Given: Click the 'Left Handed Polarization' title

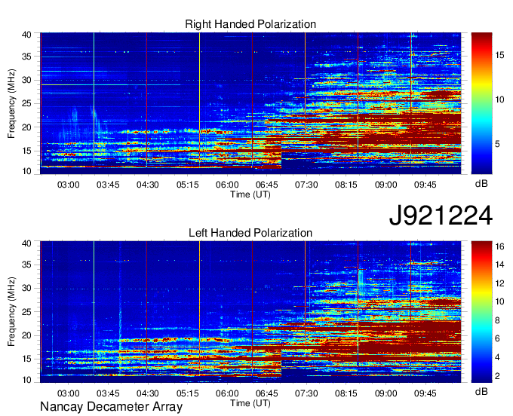Looking at the screenshot, I should click(x=250, y=233).
